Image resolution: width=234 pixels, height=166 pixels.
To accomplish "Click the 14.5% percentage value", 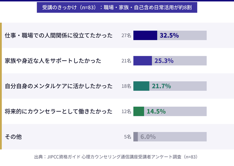I will point(156,111).
